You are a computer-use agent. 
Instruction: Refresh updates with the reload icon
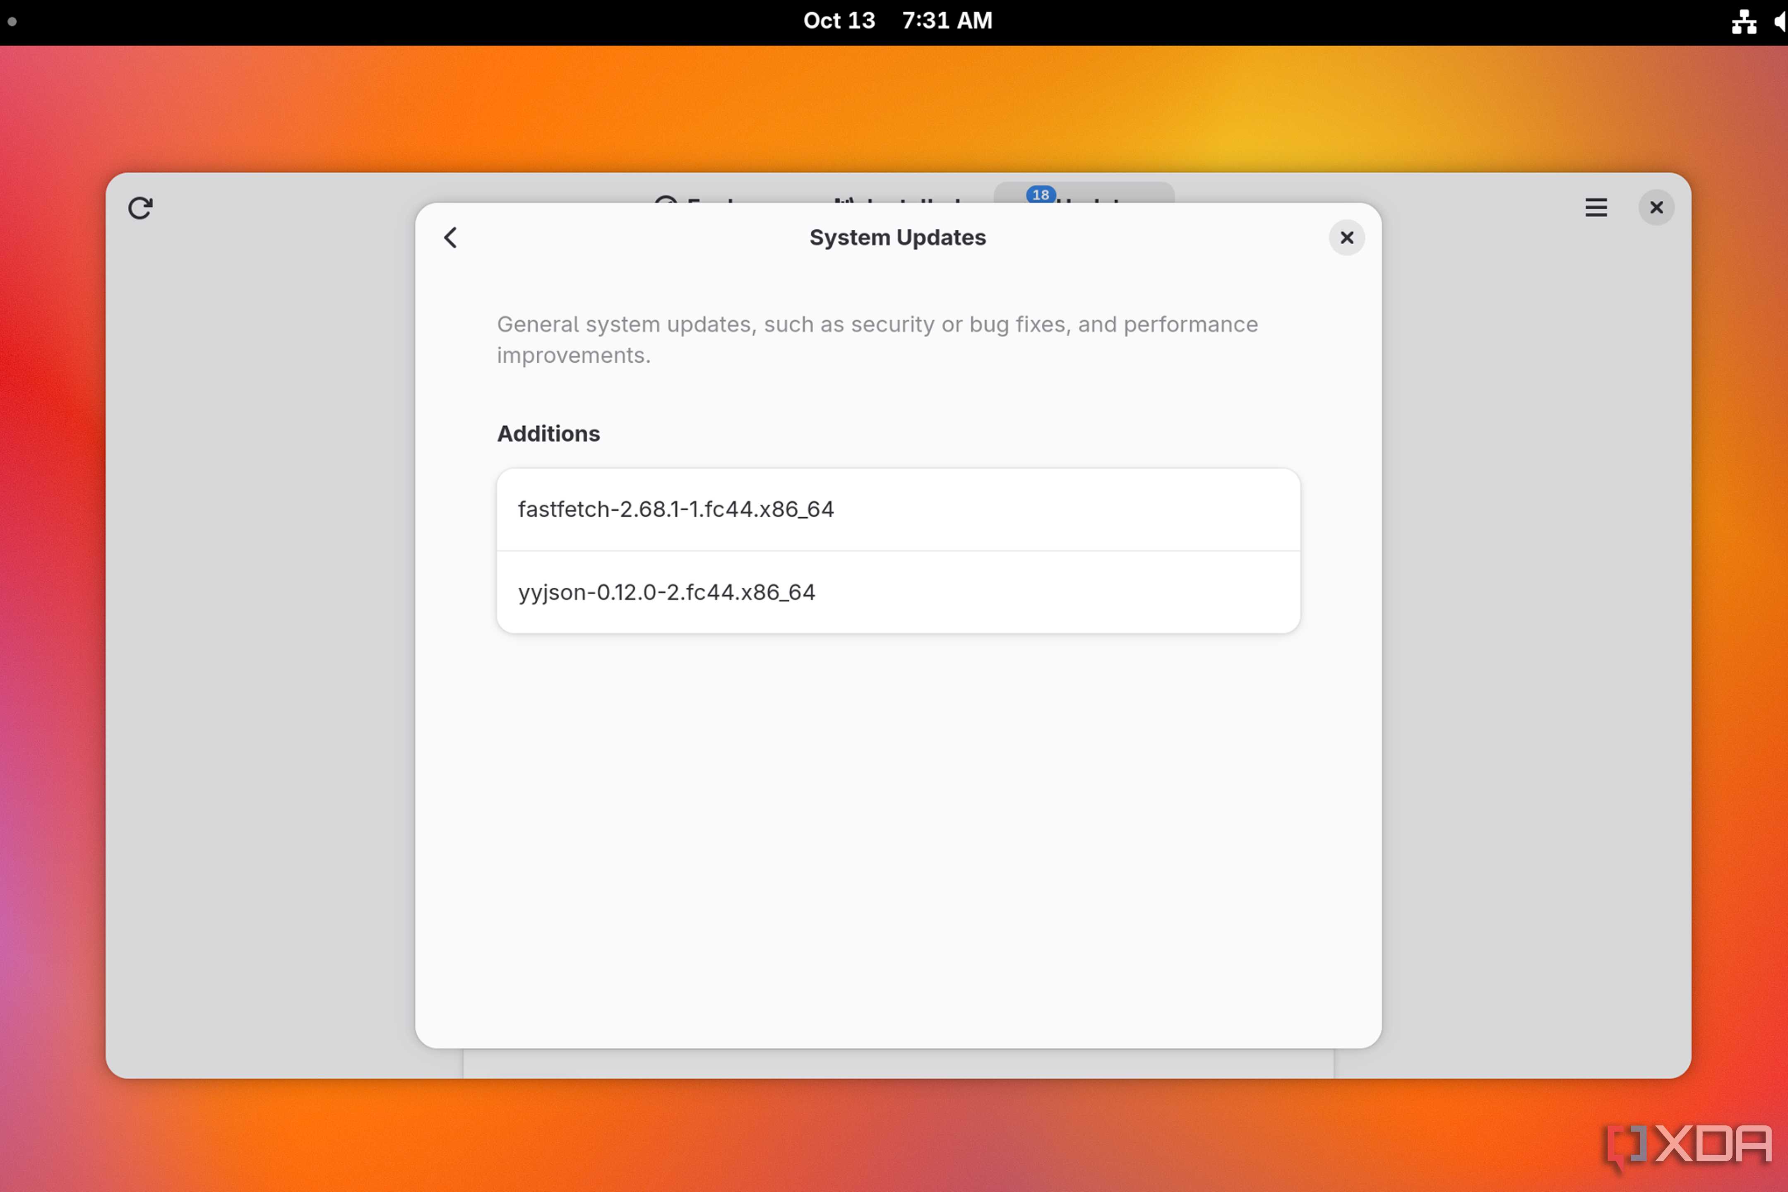click(141, 207)
